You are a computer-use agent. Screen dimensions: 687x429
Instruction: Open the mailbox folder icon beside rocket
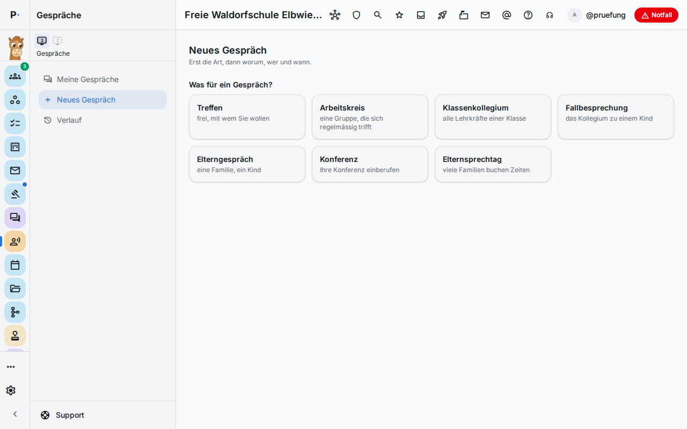click(x=464, y=15)
